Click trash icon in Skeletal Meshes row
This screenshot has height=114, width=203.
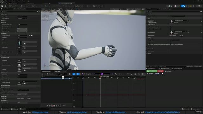(x=182, y=36)
